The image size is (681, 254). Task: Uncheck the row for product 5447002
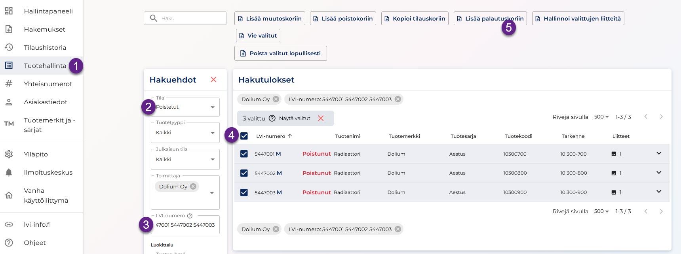[244, 173]
